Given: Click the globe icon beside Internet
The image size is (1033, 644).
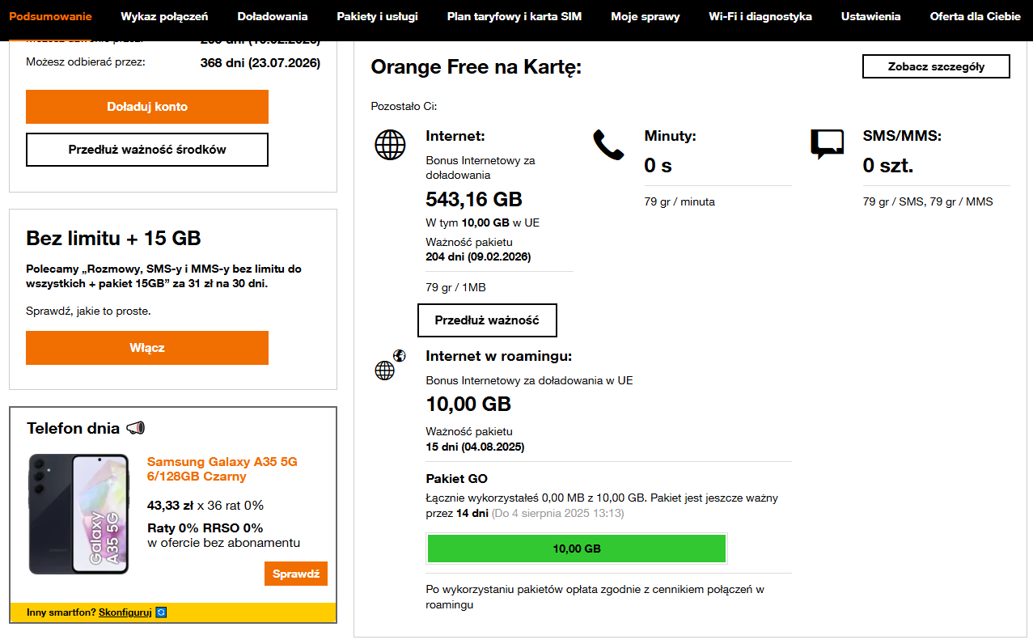Looking at the screenshot, I should (390, 144).
